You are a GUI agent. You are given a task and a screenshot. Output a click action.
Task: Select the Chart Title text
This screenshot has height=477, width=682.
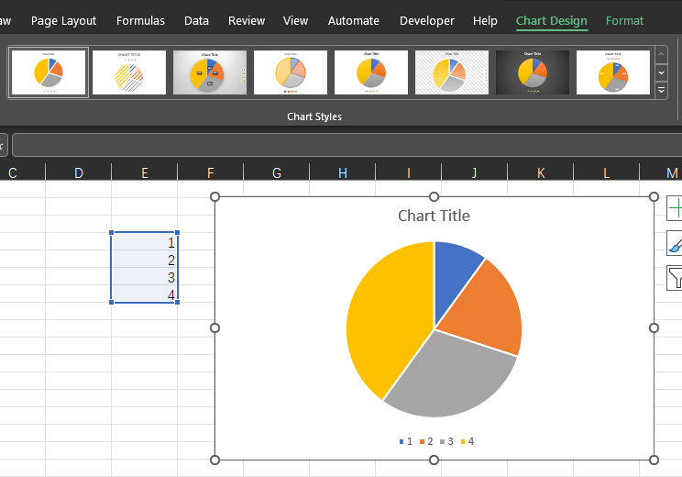coord(434,216)
